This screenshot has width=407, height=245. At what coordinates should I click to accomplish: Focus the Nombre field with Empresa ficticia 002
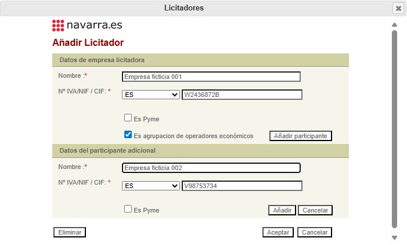(211, 168)
